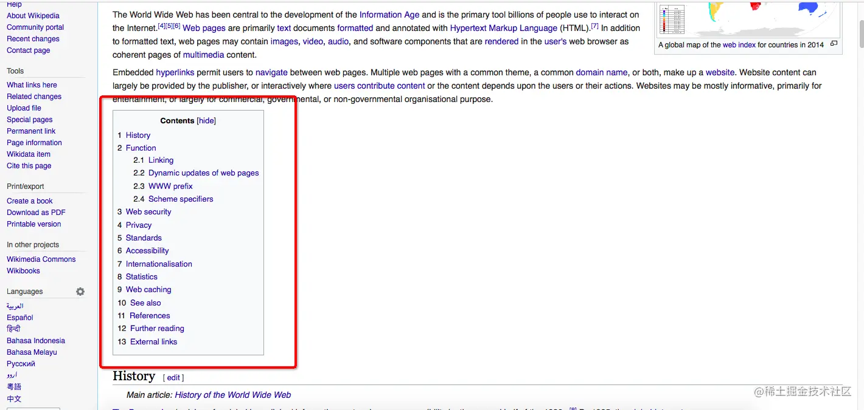Open About Wikipedia in sidebar
This screenshot has height=410, width=864.
click(33, 16)
